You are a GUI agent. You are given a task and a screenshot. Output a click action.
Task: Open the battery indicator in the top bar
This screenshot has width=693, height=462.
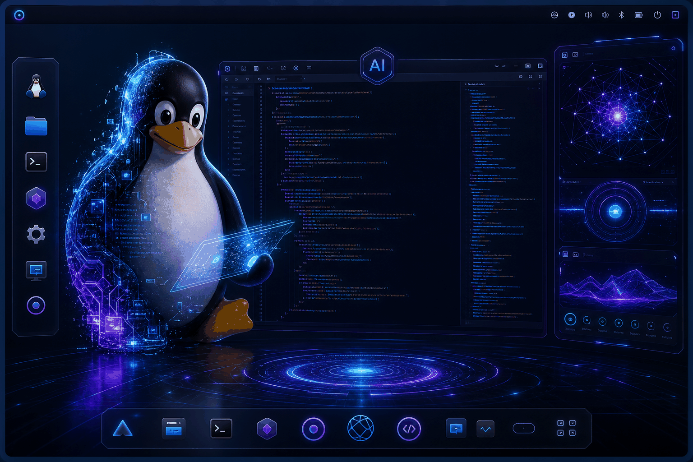click(639, 15)
